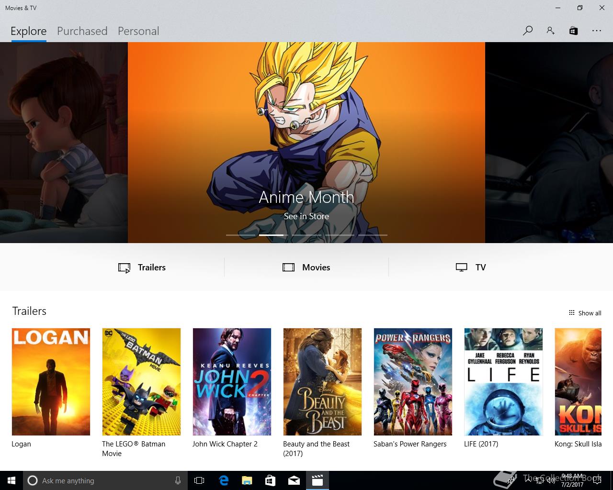Image resolution: width=613 pixels, height=490 pixels.
Task: Open The LEGO Batman Movie poster
Action: coord(141,382)
